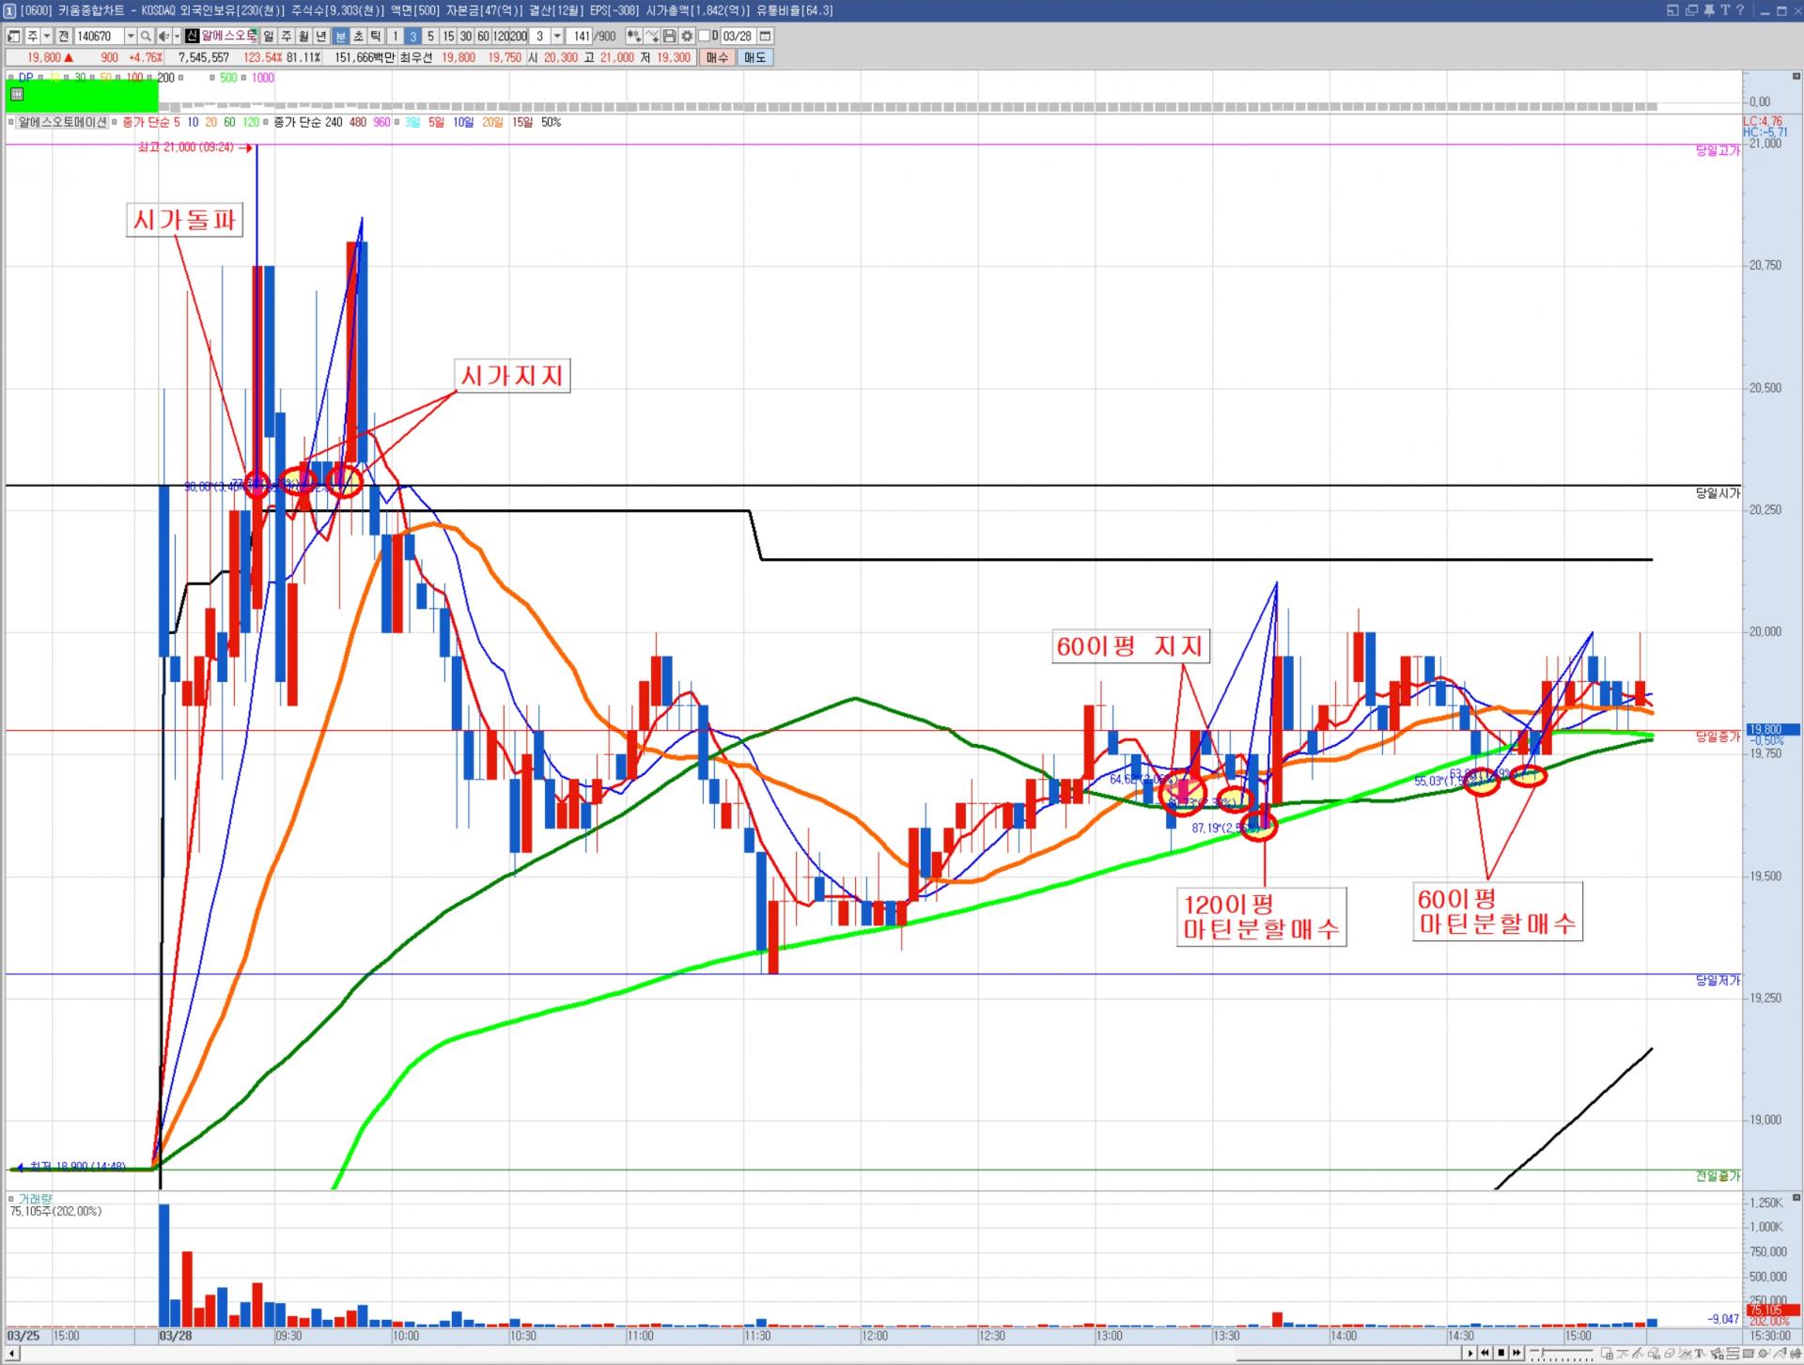The image size is (1804, 1365).
Task: Switch to the 15-minute interval button
Action: [x=448, y=37]
